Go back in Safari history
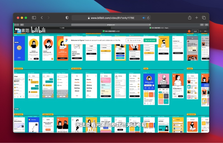This screenshot has width=223, height=143. coord(42,18)
